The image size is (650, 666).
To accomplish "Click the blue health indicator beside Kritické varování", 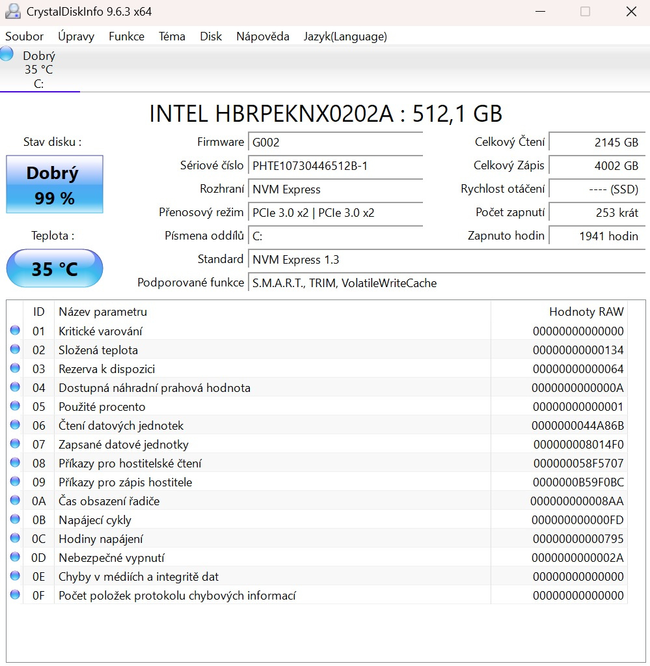I will (x=14, y=330).
